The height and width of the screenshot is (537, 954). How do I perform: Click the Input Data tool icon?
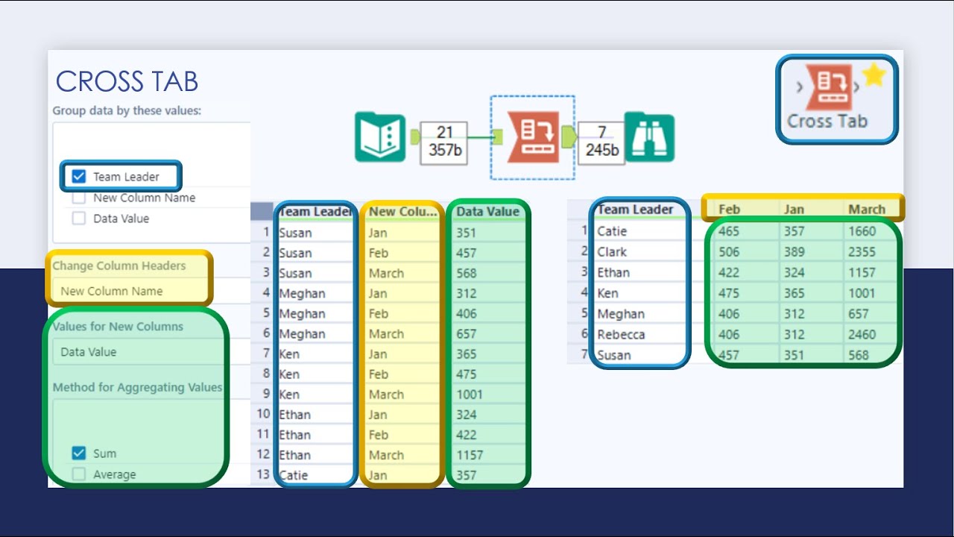379,137
